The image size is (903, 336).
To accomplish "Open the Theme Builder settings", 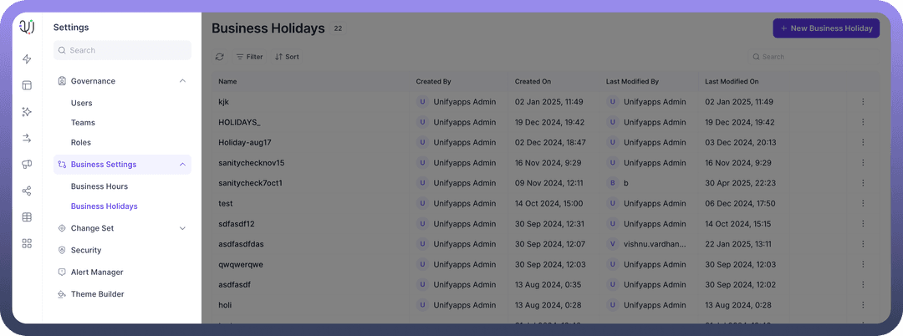I will pos(97,294).
